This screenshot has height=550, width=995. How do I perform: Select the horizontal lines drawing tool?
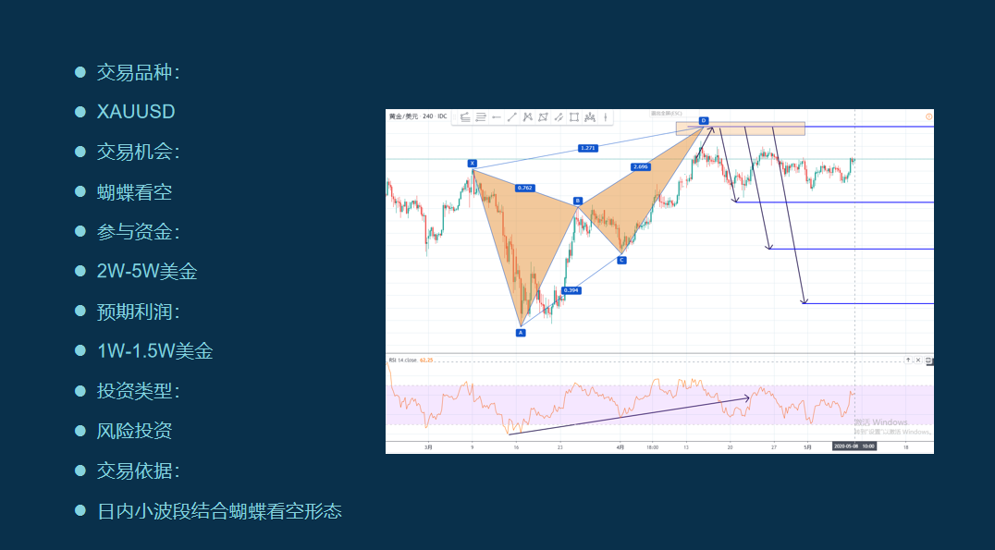coord(480,116)
